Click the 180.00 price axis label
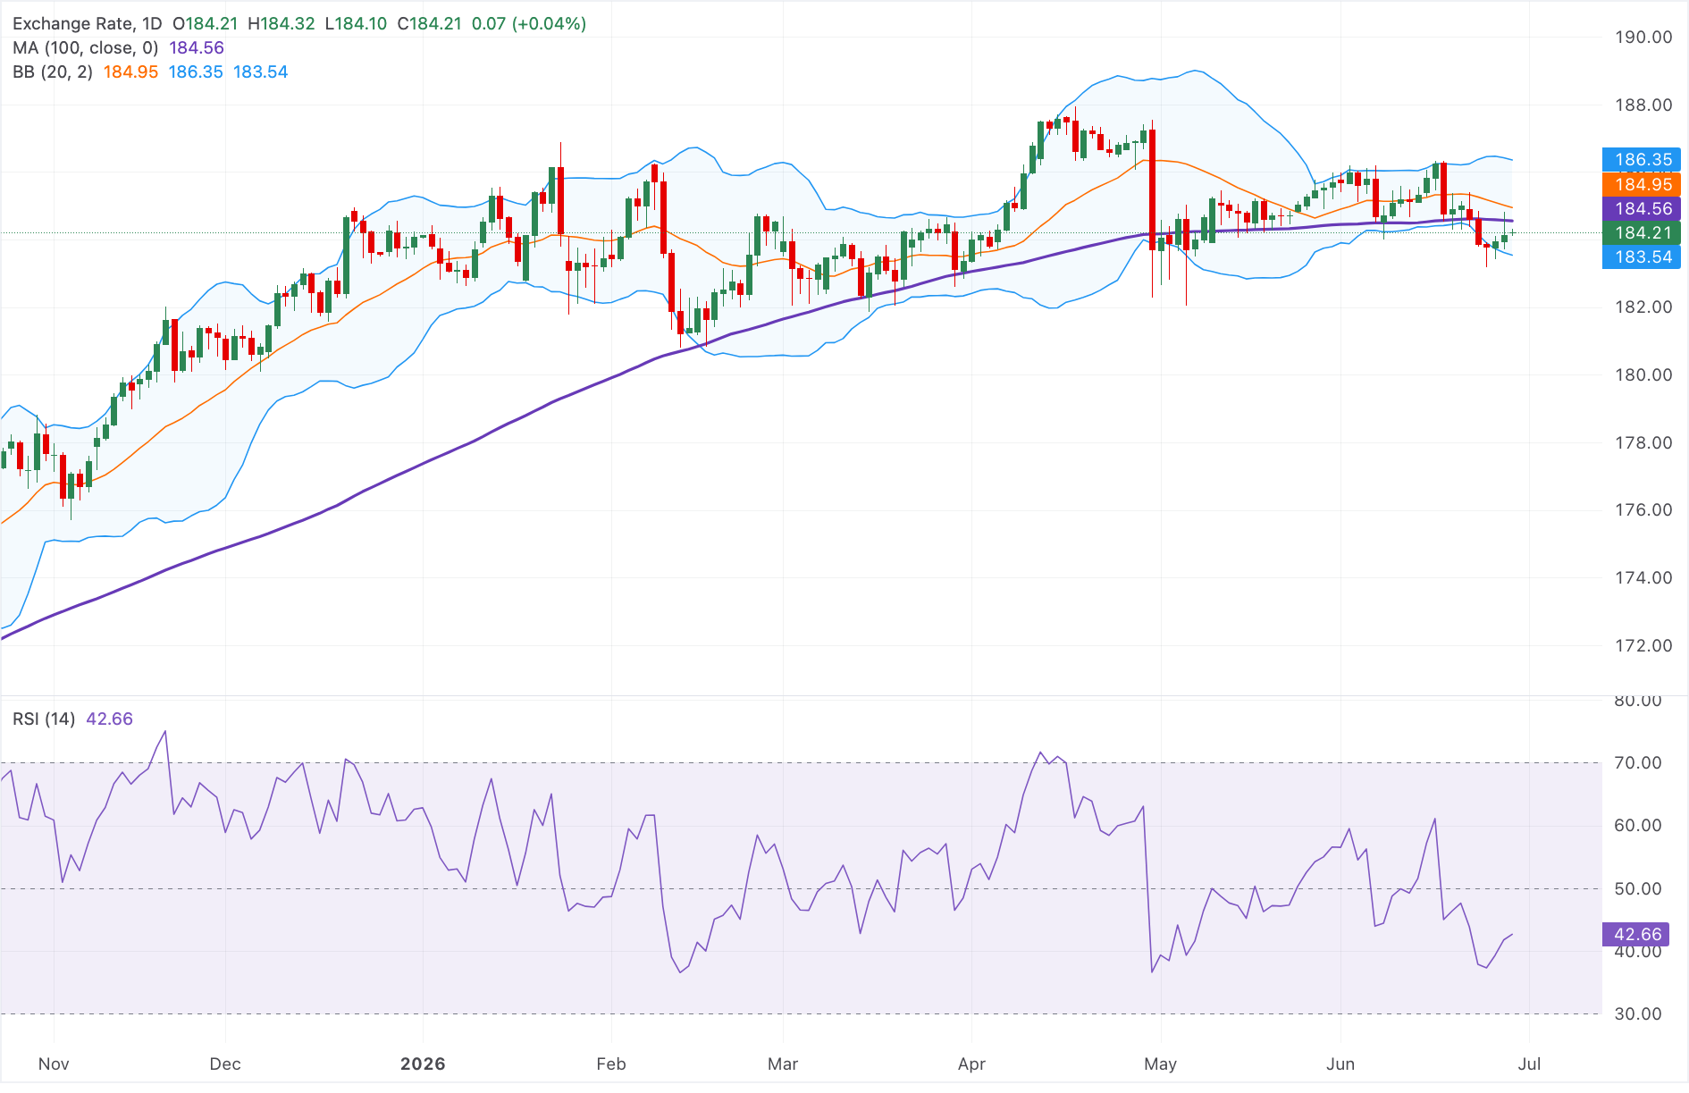Image resolution: width=1689 pixels, height=1093 pixels. (1643, 375)
